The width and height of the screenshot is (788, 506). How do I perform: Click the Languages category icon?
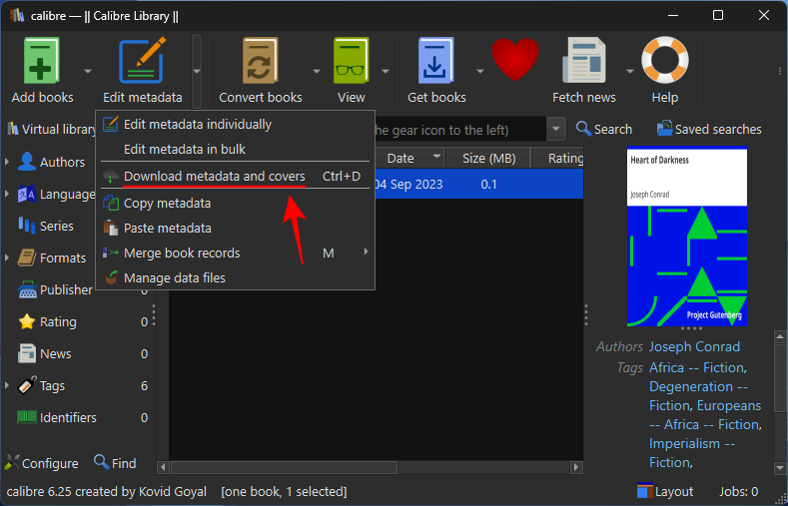coord(27,194)
